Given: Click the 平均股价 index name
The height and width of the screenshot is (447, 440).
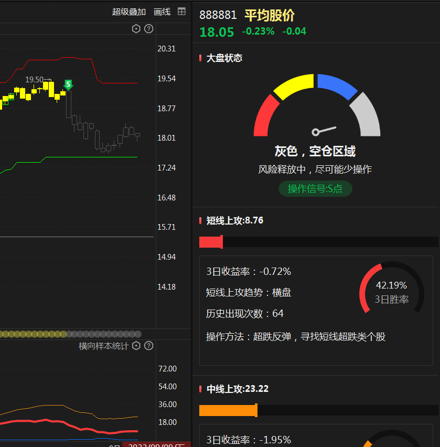Looking at the screenshot, I should pyautogui.click(x=270, y=15).
